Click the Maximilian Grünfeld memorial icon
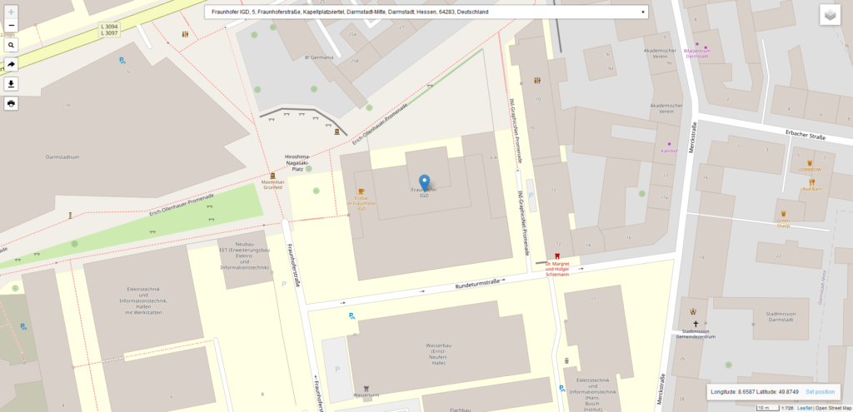Image resolution: width=853 pixels, height=412 pixels. tap(272, 175)
